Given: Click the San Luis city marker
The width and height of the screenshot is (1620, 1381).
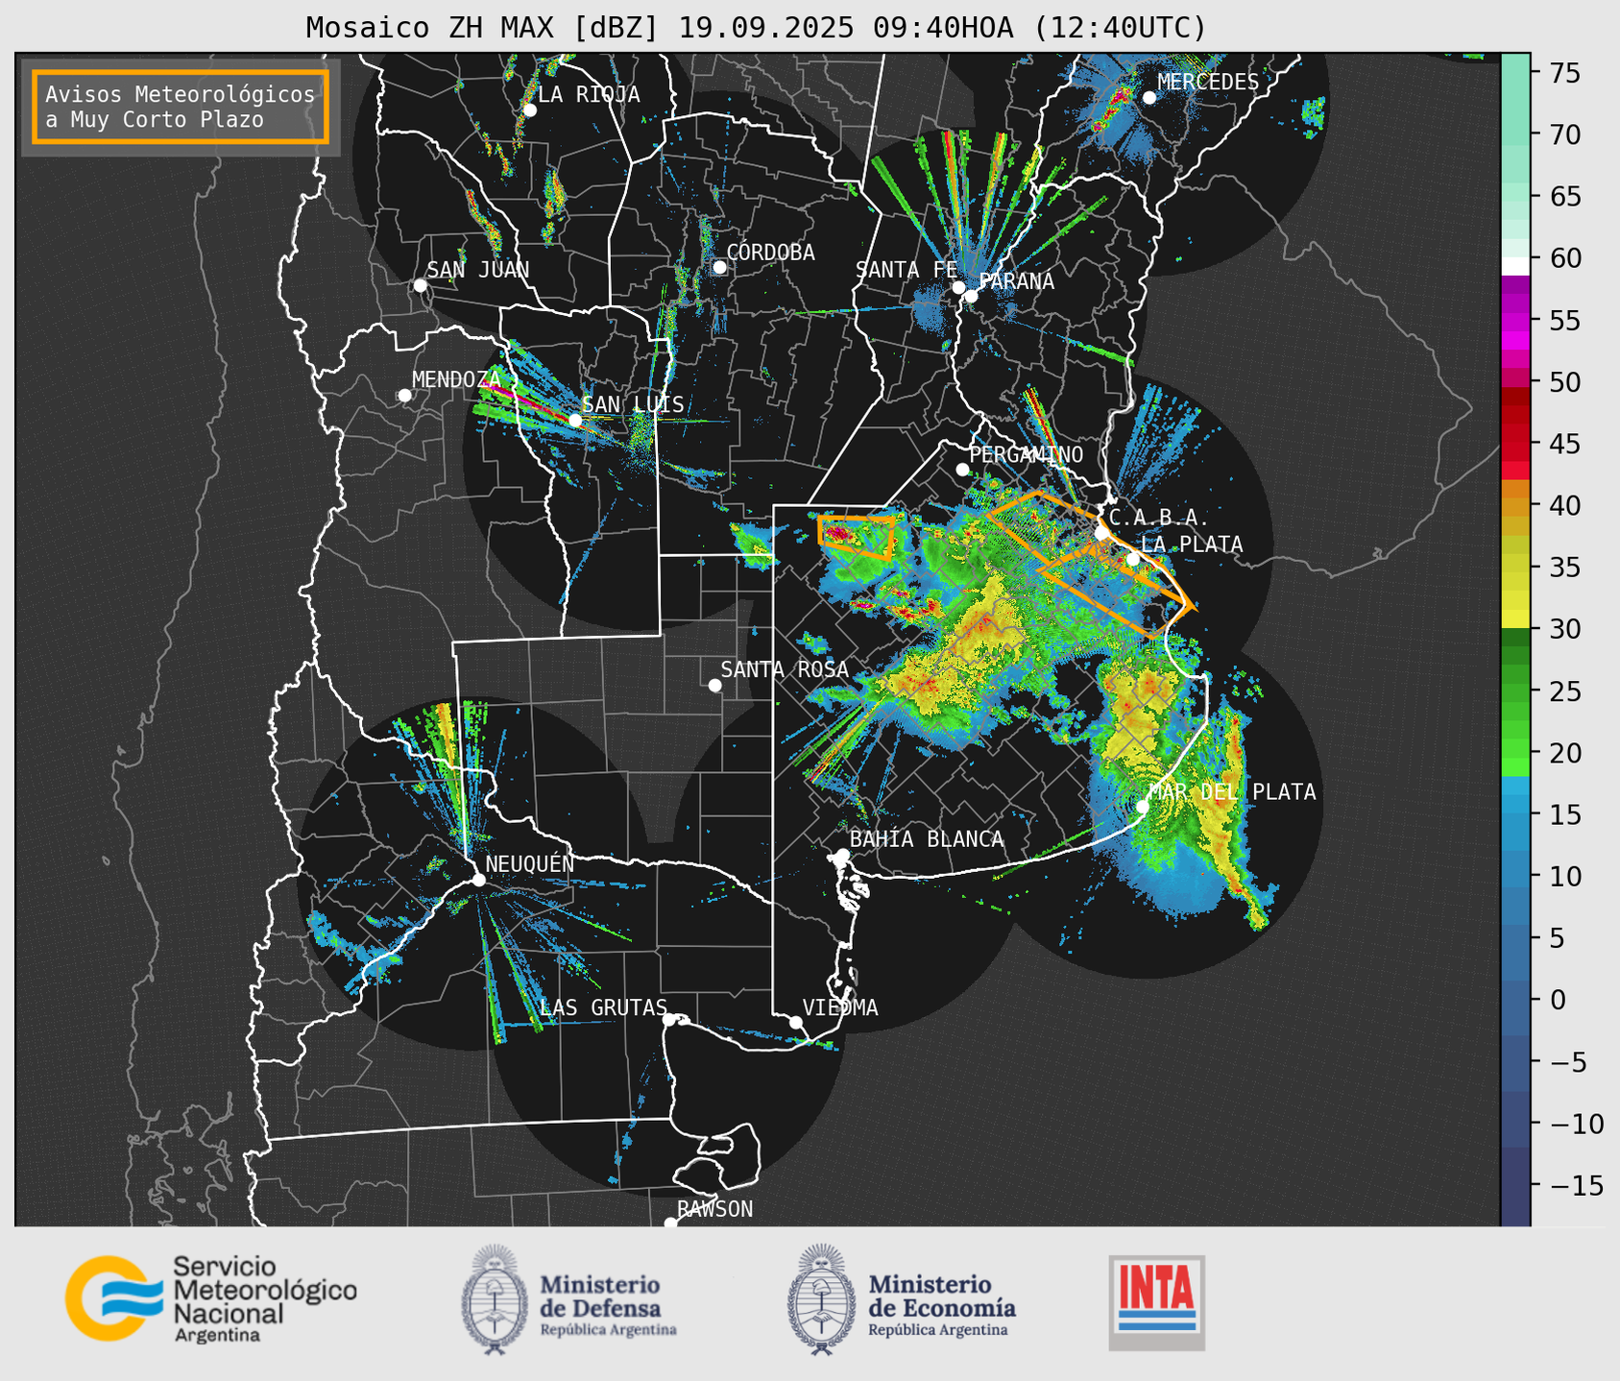Looking at the screenshot, I should point(575,421).
